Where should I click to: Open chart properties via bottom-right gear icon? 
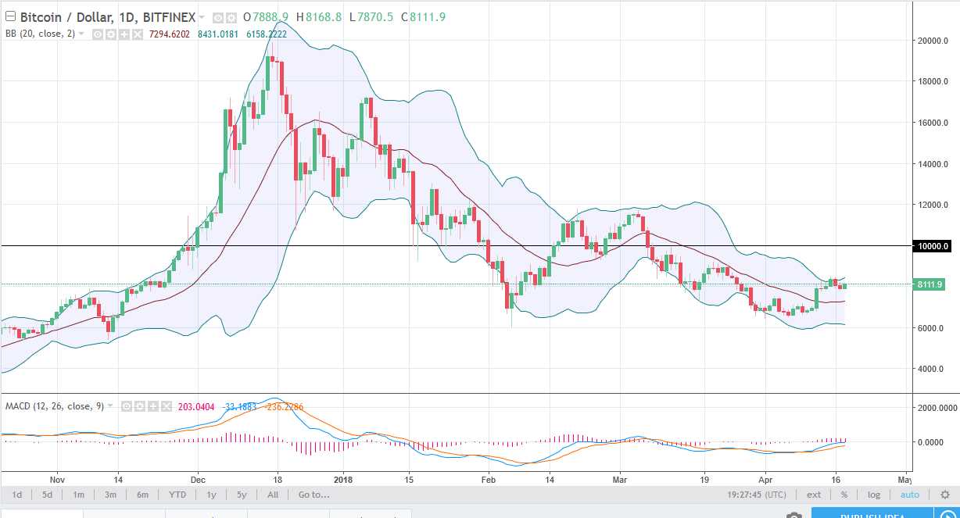[945, 495]
